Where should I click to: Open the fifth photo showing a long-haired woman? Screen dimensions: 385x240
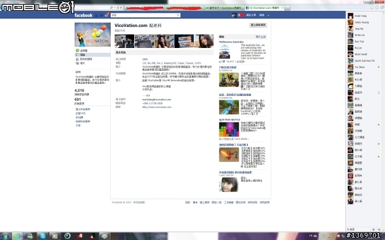coord(204,41)
